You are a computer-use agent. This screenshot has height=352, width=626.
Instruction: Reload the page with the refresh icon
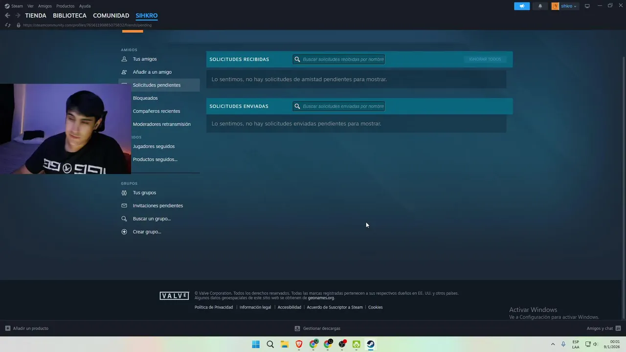(7, 25)
